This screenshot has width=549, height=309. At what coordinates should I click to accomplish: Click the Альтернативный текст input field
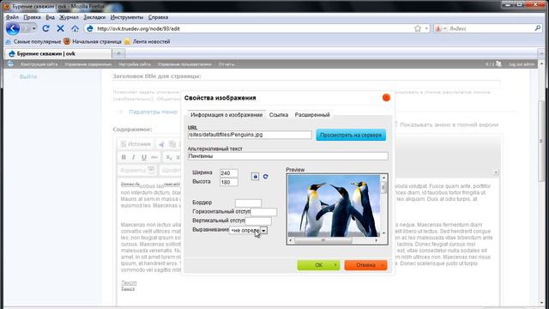tap(288, 156)
